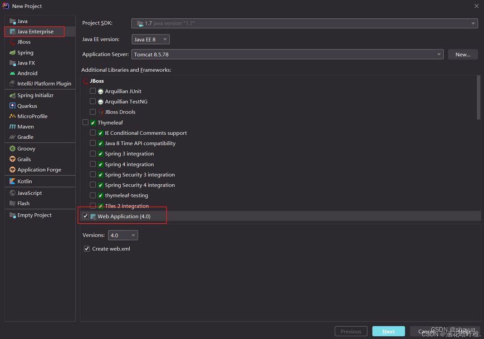This screenshot has height=339, width=484.
Task: Click the New... server button
Action: 462,55
